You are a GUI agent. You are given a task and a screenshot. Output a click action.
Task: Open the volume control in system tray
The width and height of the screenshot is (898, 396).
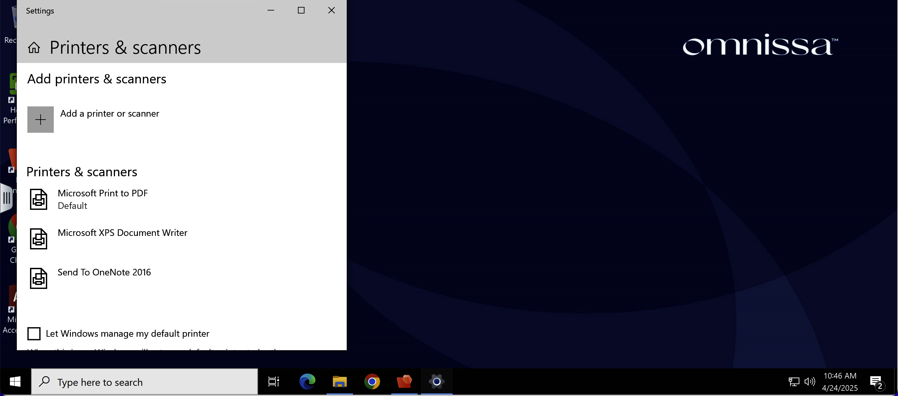click(x=810, y=382)
